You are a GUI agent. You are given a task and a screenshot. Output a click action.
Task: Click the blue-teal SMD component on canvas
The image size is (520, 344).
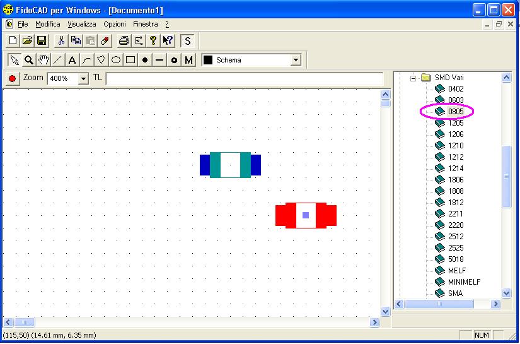(x=230, y=165)
